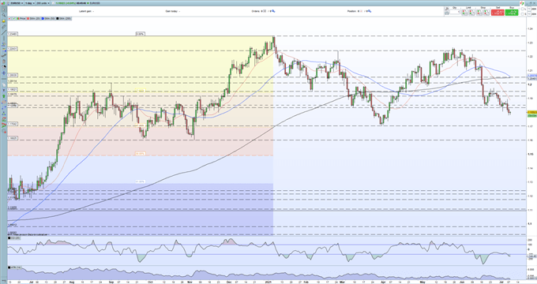Click the Price legend item

21,18
